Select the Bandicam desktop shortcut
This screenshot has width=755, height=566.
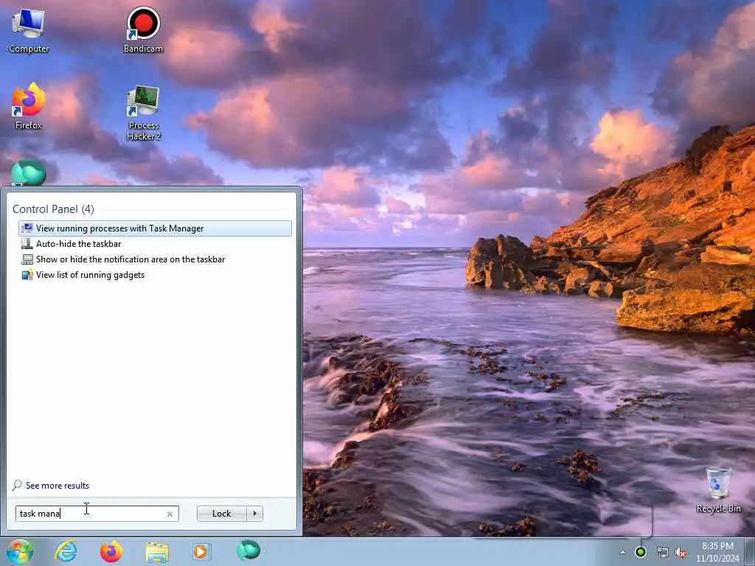tap(143, 29)
